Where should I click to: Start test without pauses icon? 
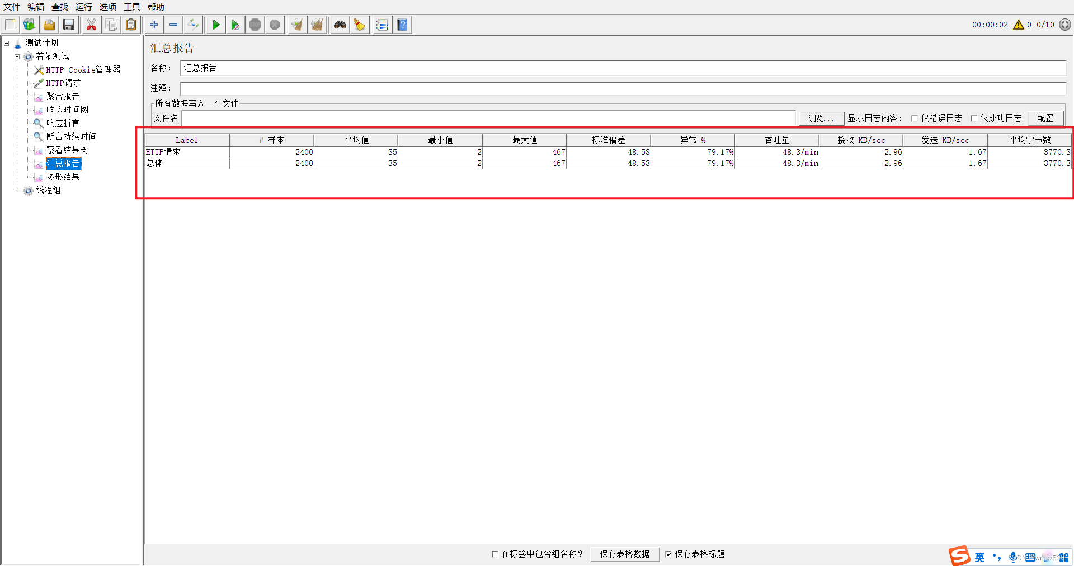(235, 25)
